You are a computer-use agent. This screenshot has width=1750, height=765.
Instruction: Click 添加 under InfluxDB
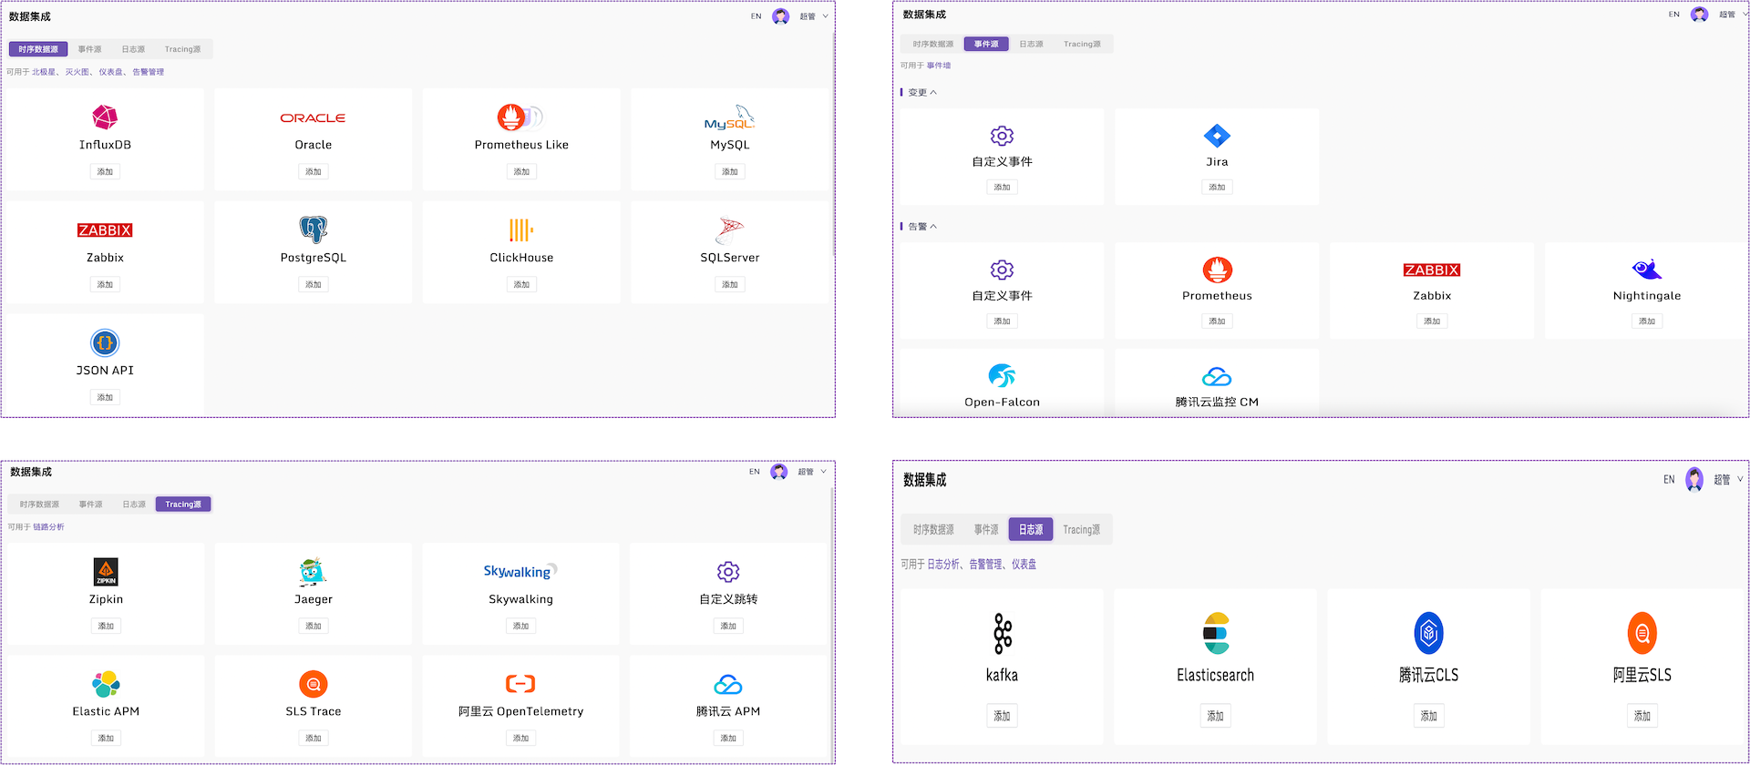(105, 171)
